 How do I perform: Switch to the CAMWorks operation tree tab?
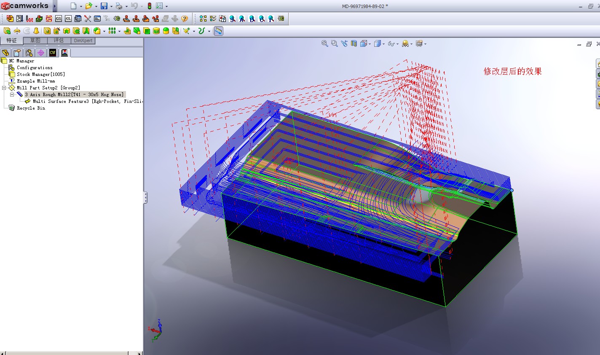pyautogui.click(x=64, y=53)
